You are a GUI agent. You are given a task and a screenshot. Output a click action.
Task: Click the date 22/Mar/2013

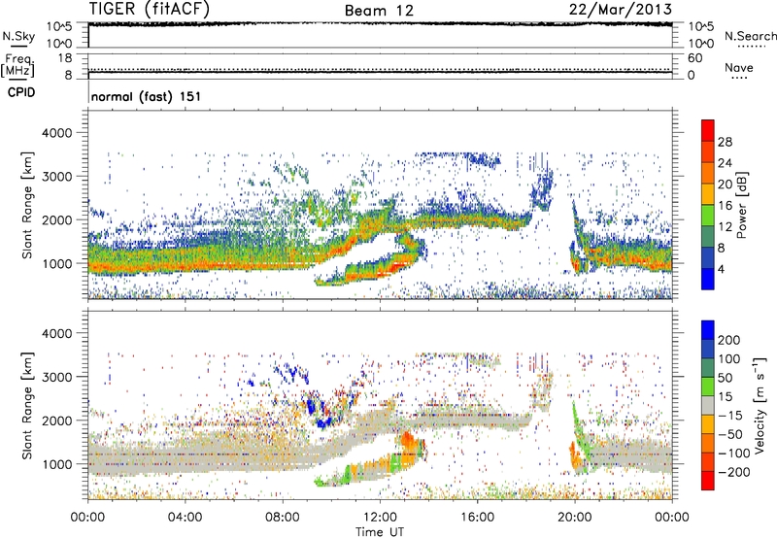(621, 9)
